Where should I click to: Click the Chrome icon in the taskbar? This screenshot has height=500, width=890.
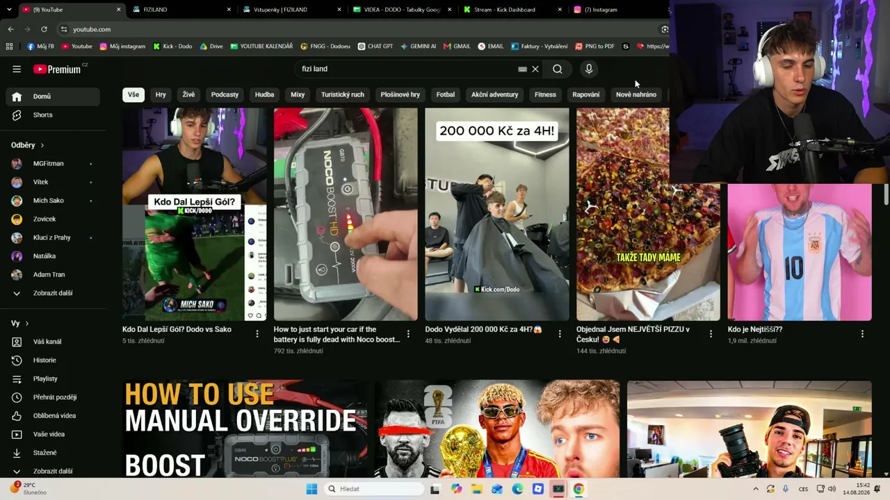pyautogui.click(x=578, y=489)
